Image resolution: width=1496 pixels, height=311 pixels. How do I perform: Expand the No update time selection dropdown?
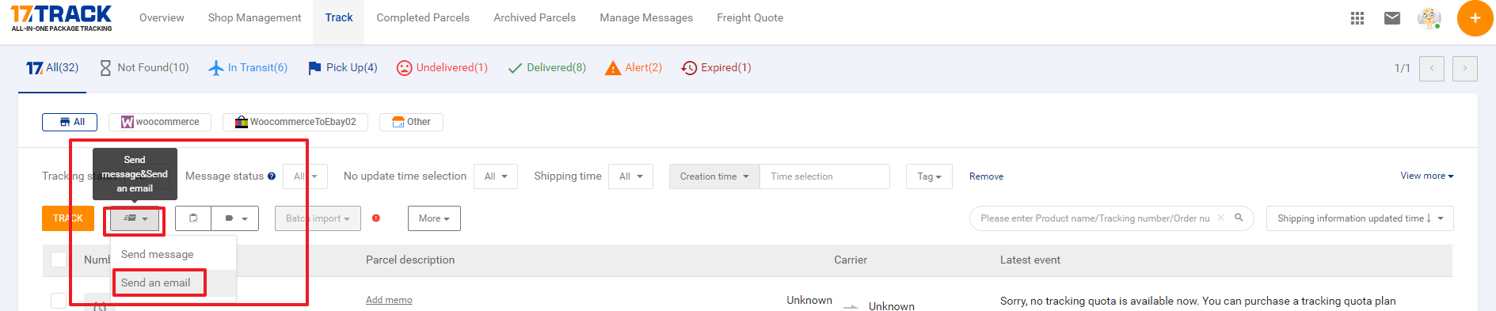click(x=496, y=176)
